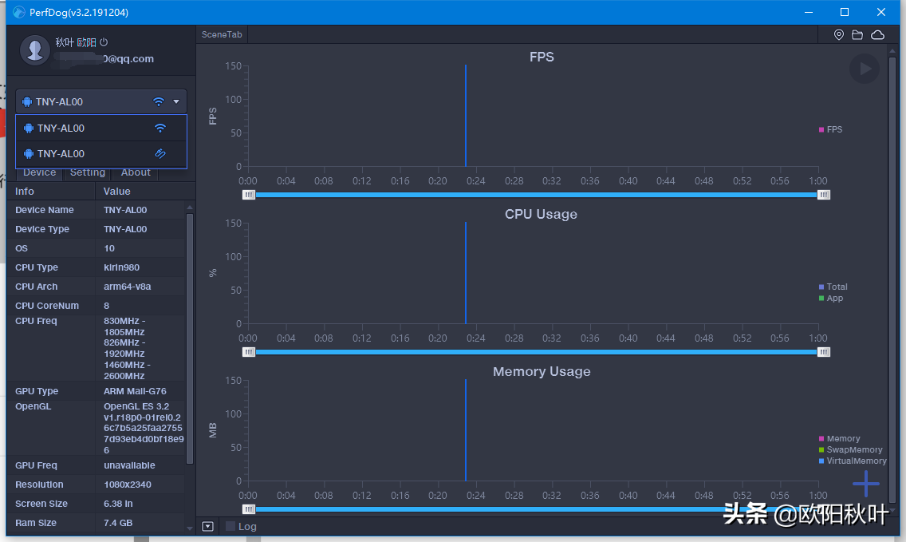Click scroll-down arrow of info table

pyautogui.click(x=190, y=528)
